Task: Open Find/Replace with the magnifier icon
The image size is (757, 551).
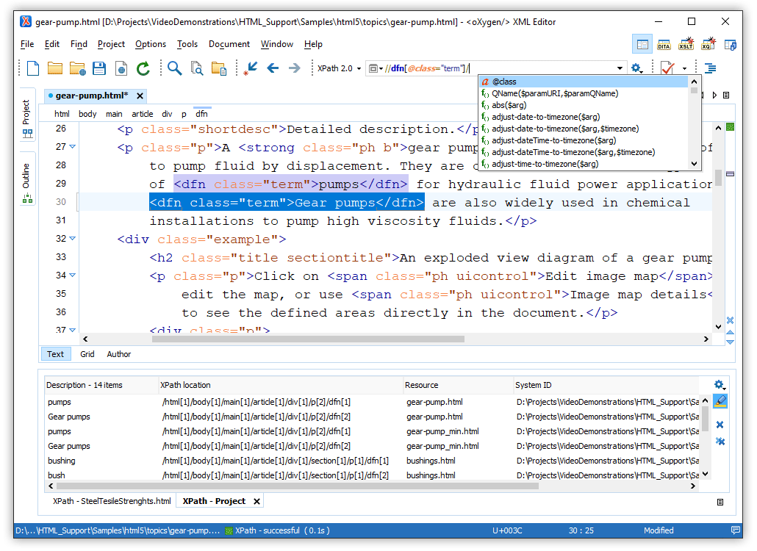Action: point(174,68)
